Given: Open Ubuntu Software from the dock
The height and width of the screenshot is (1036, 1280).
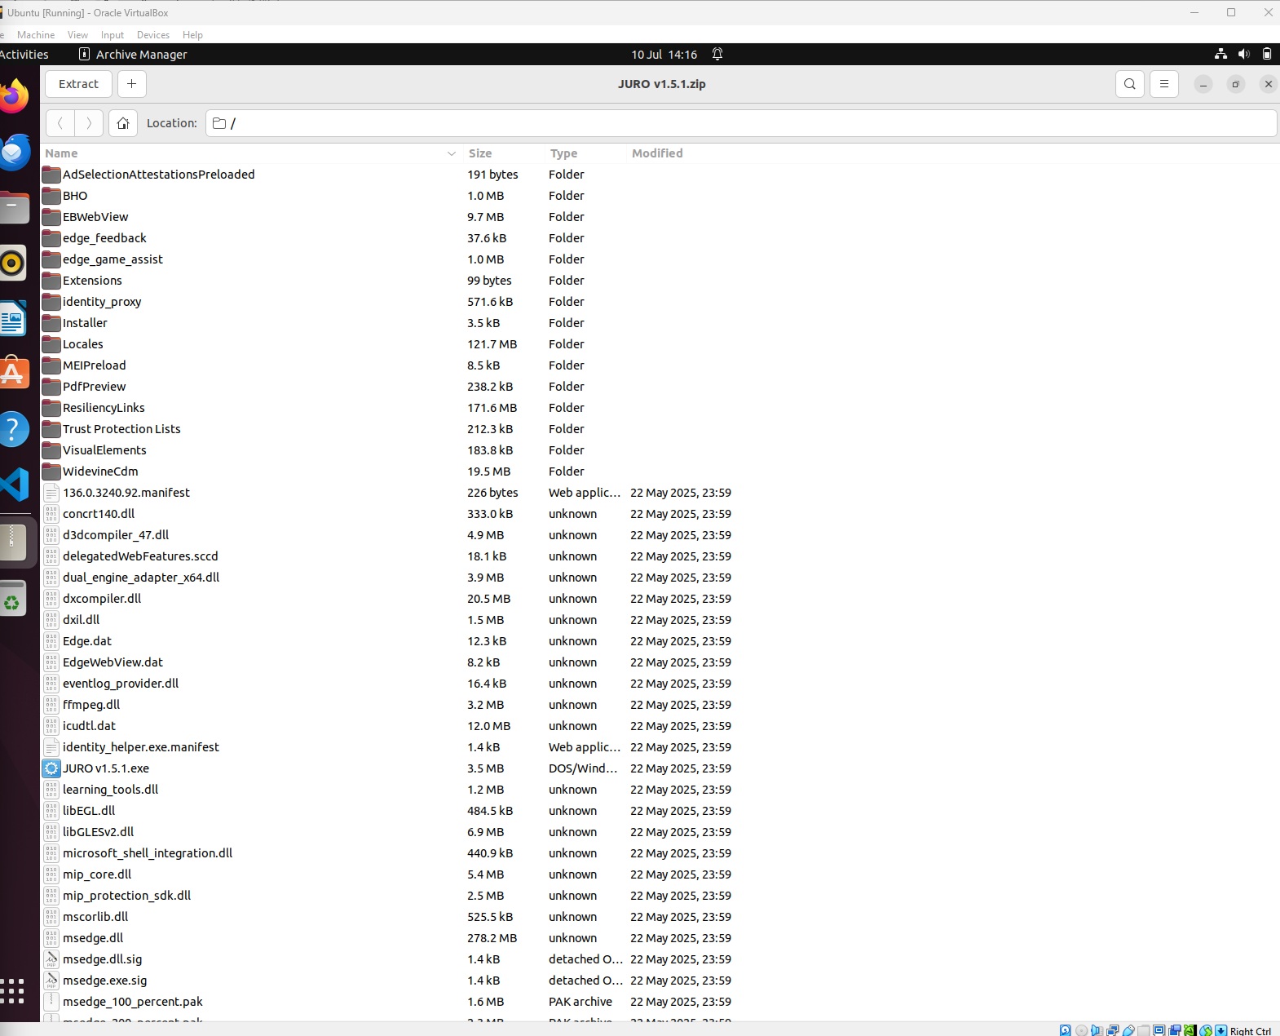Looking at the screenshot, I should click(x=13, y=374).
